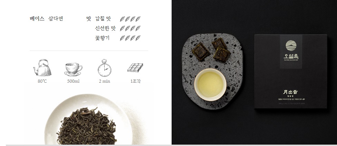The image size is (337, 146).
Task: Click the teapot 80°C icon
Action: 42,67
